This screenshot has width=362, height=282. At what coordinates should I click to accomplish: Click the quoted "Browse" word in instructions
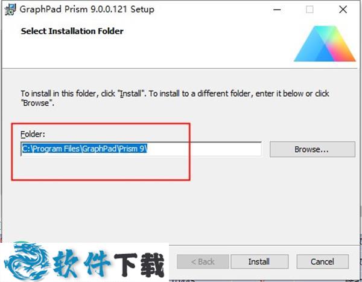pos(36,103)
